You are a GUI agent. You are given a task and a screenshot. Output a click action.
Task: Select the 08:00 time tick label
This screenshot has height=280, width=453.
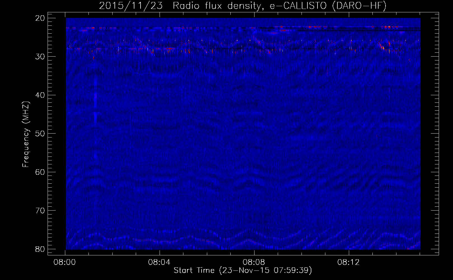pyautogui.click(x=65, y=263)
